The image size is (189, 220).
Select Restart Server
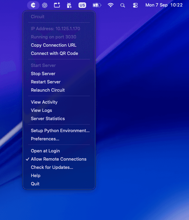(x=59, y=82)
